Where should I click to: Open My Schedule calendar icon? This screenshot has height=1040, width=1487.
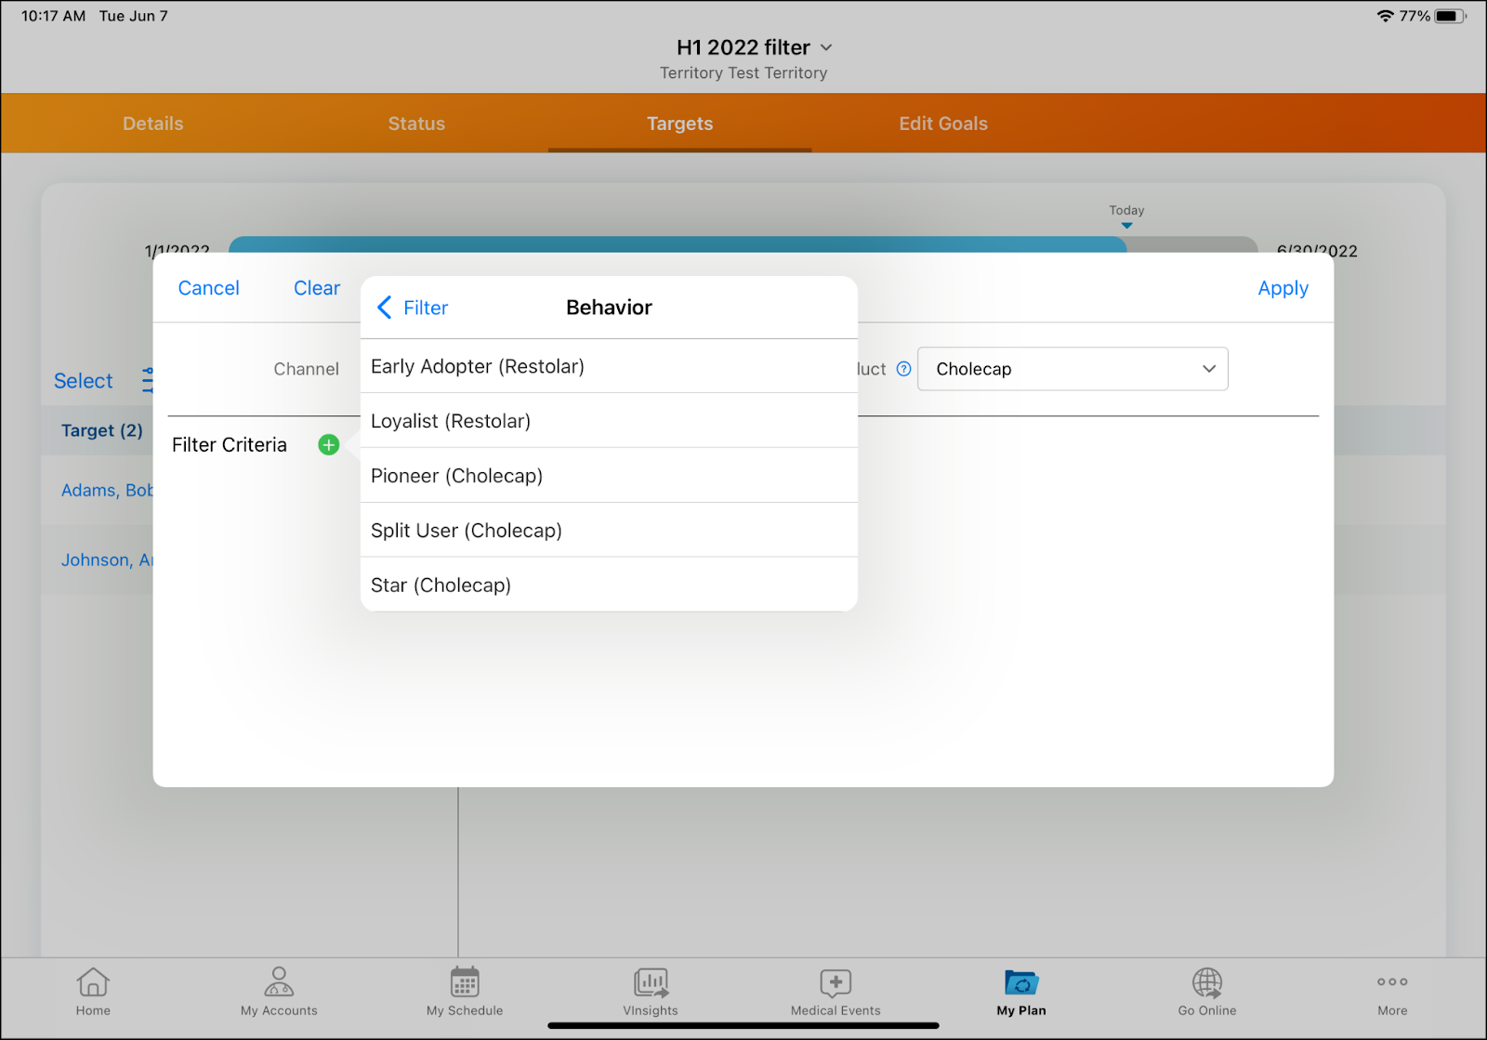[465, 982]
